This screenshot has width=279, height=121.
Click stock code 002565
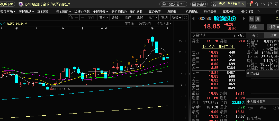click(205, 18)
